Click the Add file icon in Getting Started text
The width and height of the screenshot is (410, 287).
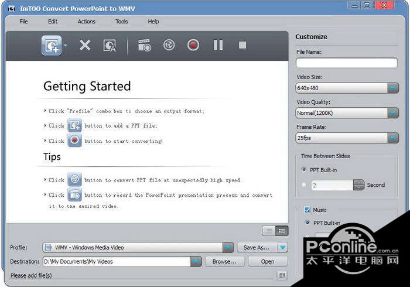coord(75,125)
